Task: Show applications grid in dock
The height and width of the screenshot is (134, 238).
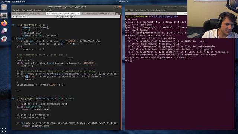Action: (4, 130)
